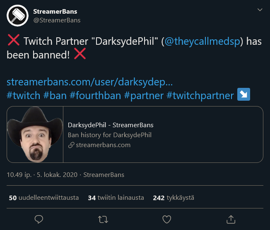270x230 pixels.
Task: Expand the tweet options chevron menu
Action: click(260, 10)
